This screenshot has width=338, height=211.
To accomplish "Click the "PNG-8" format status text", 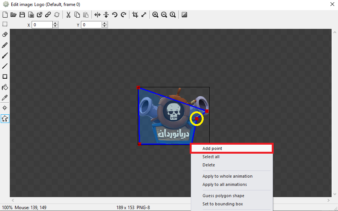I will 143,208.
